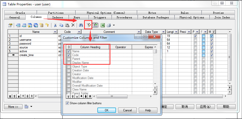Toggle the P checkbox in id row
Viewport: 242px width, 119px height.
(195, 36)
